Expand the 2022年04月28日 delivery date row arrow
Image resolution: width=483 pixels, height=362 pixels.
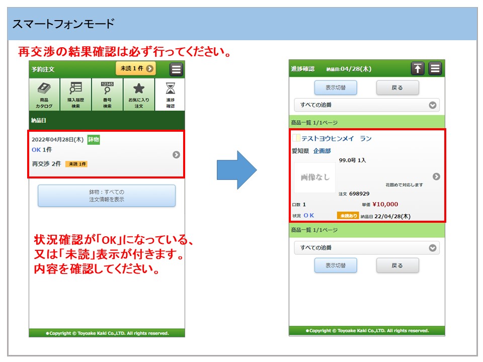(x=176, y=154)
